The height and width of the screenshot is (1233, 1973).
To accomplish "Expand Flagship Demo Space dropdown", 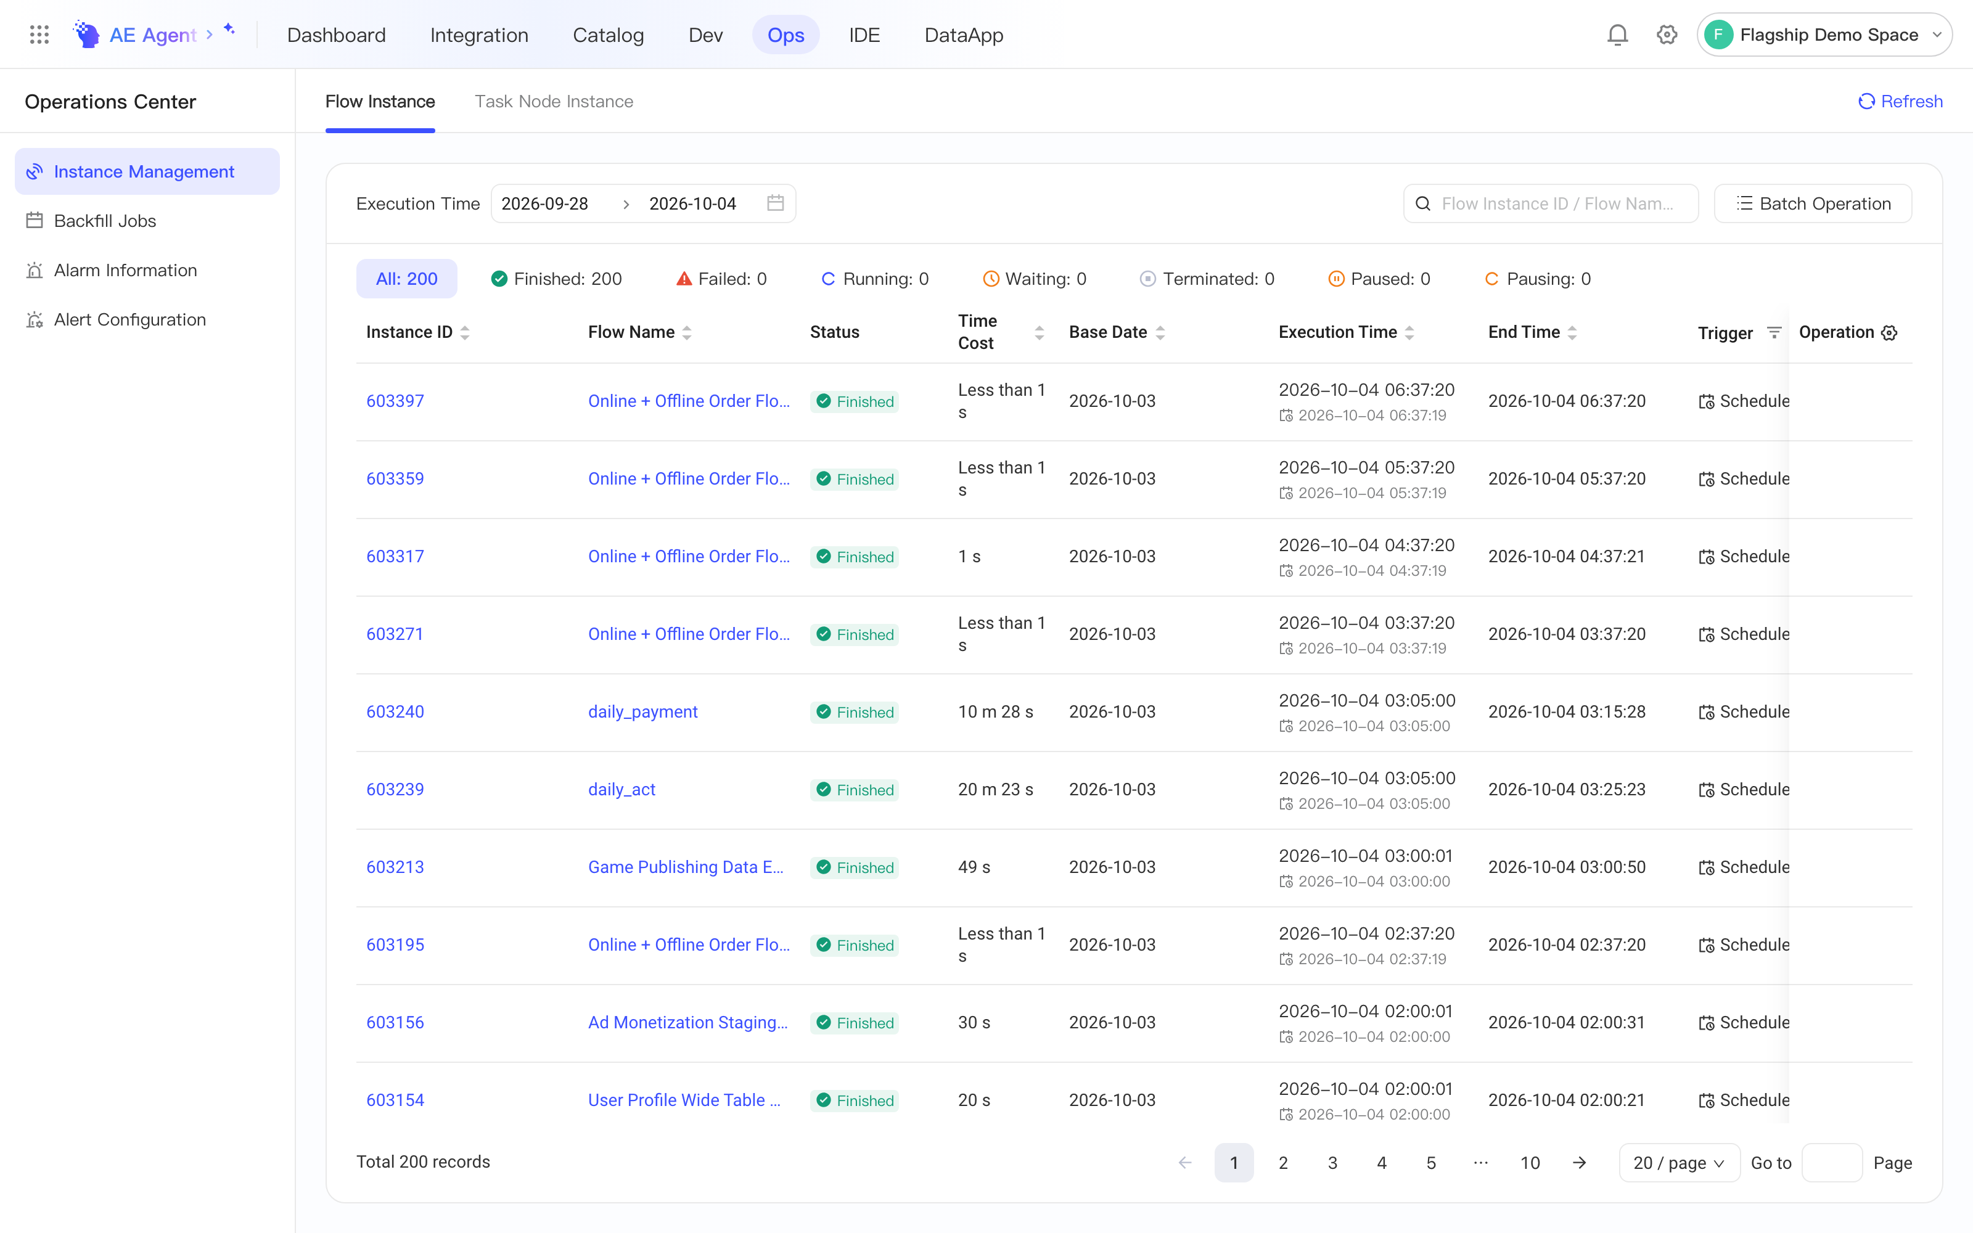I will [1823, 35].
